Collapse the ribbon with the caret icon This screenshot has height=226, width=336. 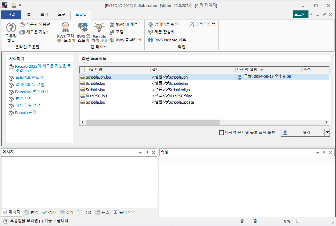click(x=311, y=15)
